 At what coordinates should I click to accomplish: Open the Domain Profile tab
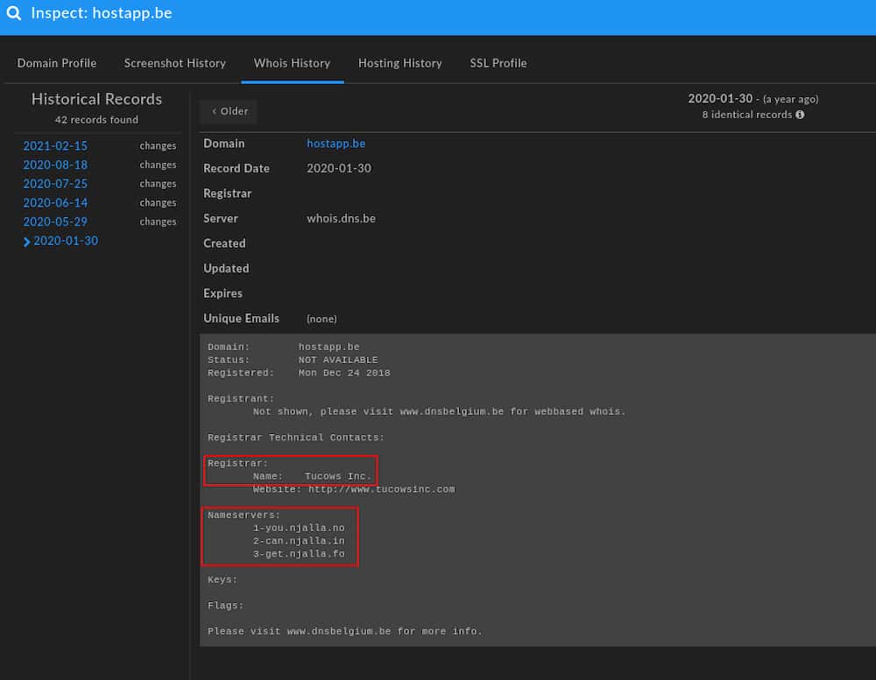pos(56,63)
